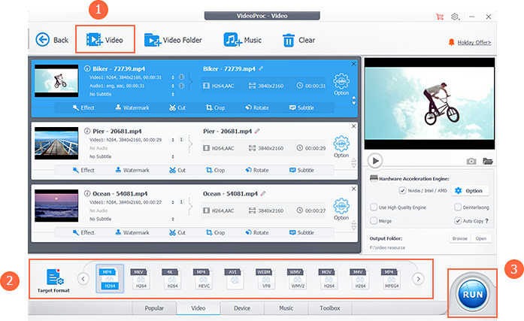The image size is (524, 321).
Task: Add Watermark to Ocean video
Action: (x=132, y=232)
